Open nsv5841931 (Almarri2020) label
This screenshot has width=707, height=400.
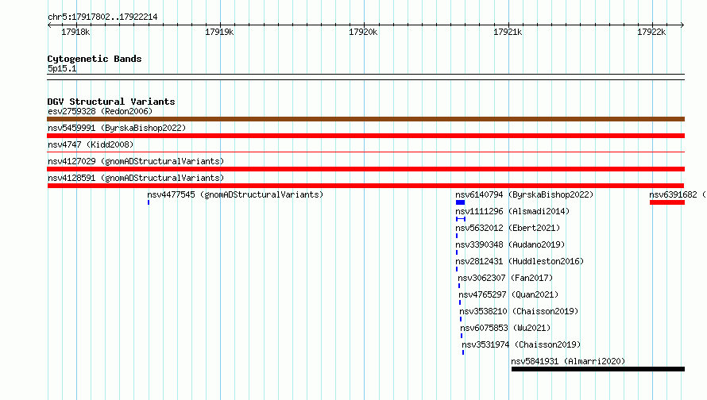[x=568, y=361]
